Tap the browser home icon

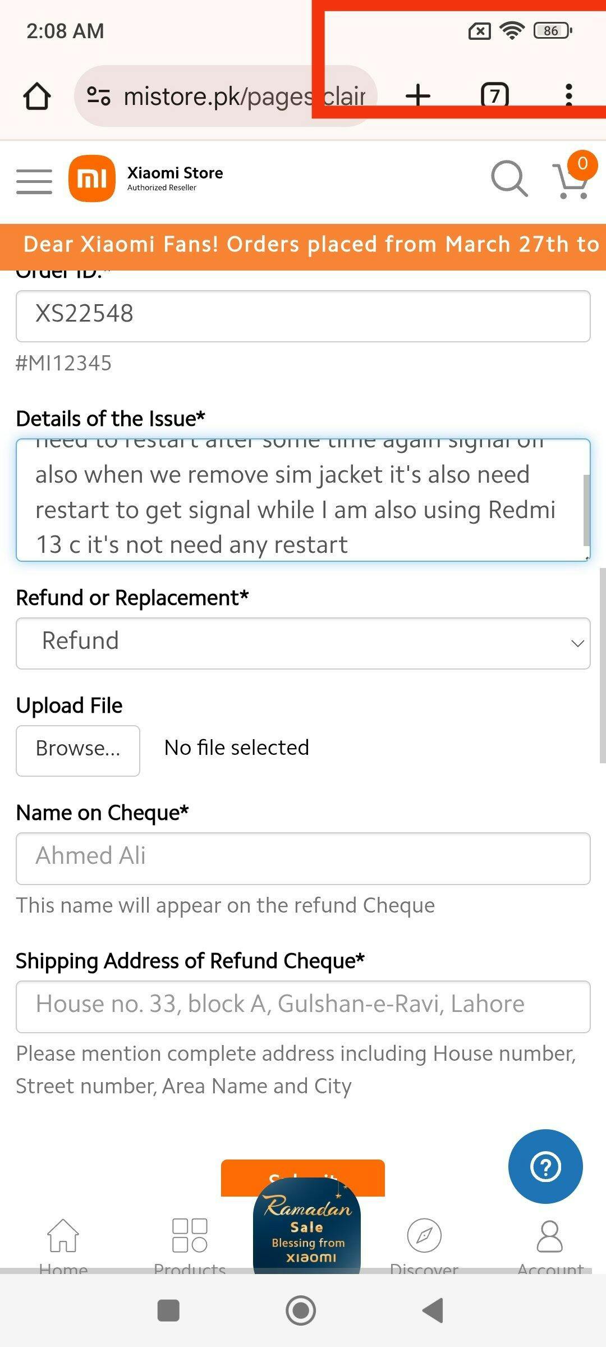[37, 96]
